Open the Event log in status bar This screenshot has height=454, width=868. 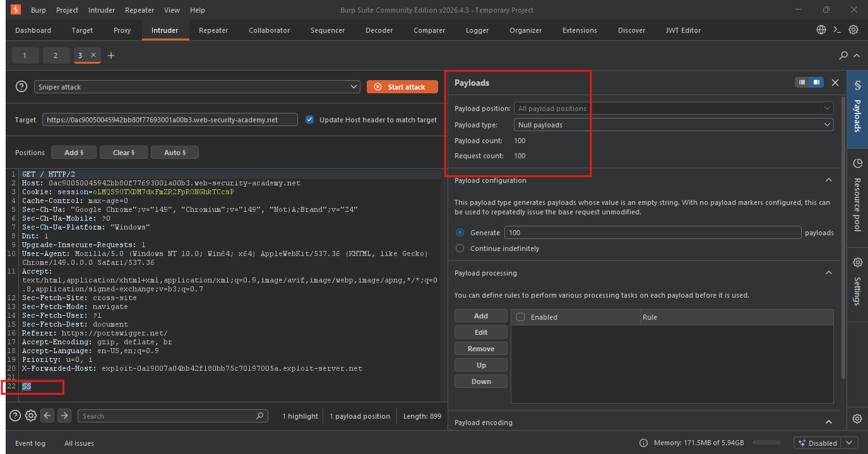click(x=30, y=443)
